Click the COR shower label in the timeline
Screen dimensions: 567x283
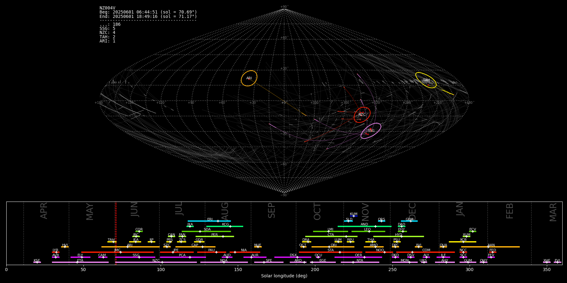pos(139,230)
